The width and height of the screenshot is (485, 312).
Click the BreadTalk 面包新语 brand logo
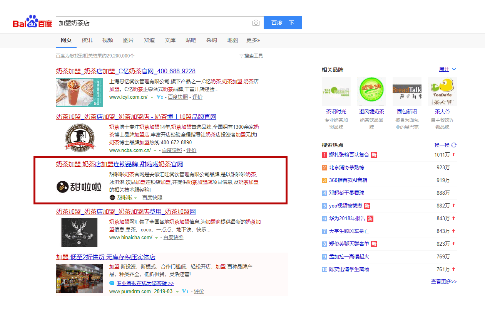click(x=407, y=92)
